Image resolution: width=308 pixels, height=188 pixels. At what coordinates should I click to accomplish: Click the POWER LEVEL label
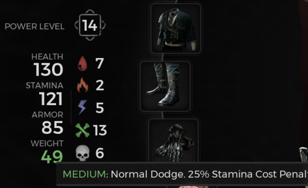click(34, 26)
